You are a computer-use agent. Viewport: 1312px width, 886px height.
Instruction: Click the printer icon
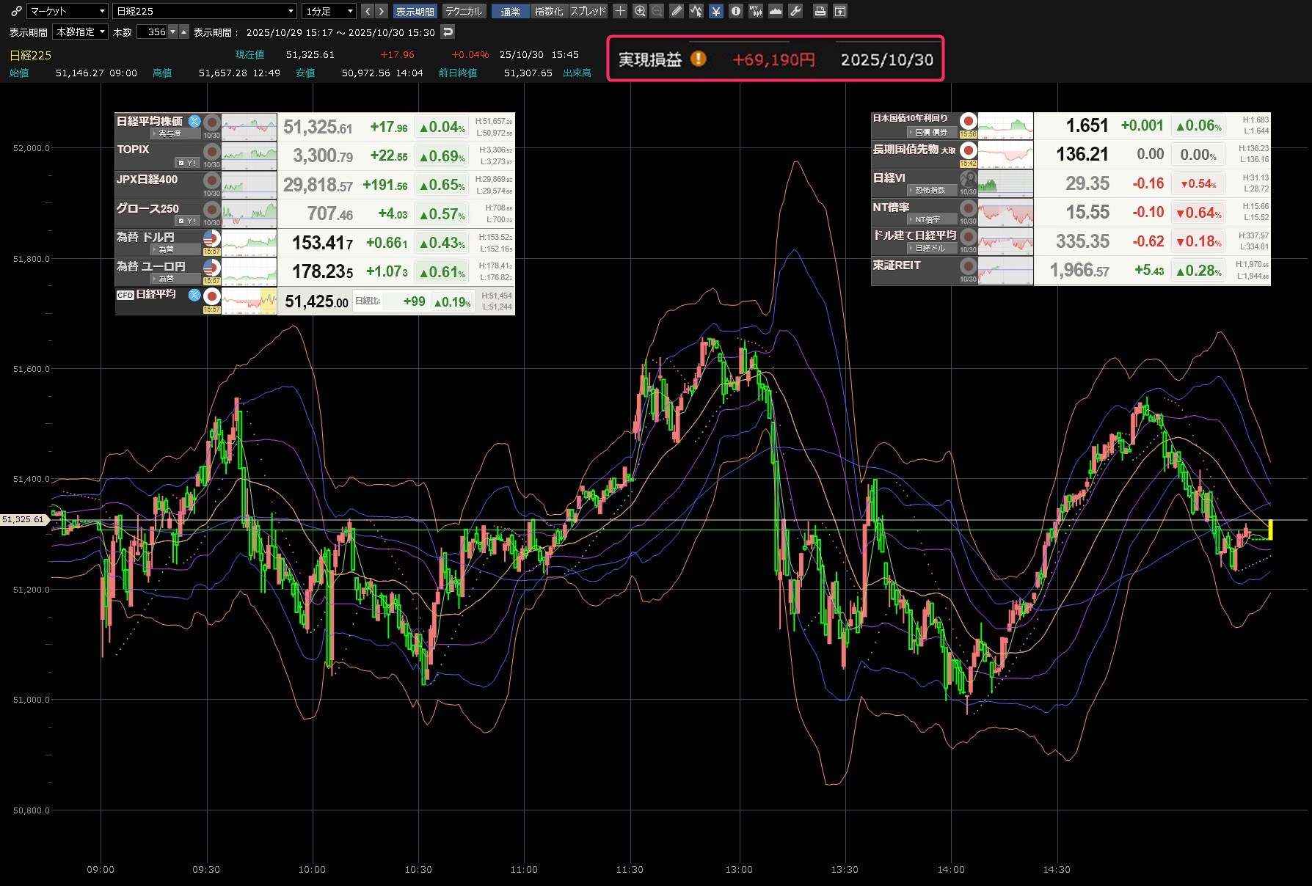820,11
